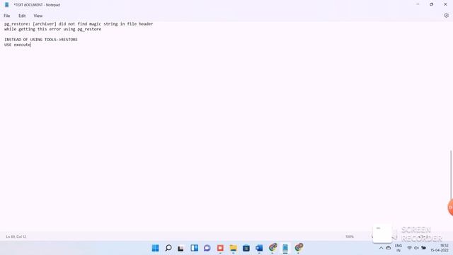Open the Edit menu
Screen dimensions: 453x255
[x=22, y=16]
